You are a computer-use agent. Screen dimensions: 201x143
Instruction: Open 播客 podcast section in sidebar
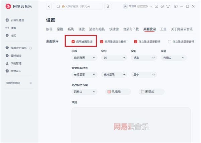pyautogui.click(x=13, y=28)
